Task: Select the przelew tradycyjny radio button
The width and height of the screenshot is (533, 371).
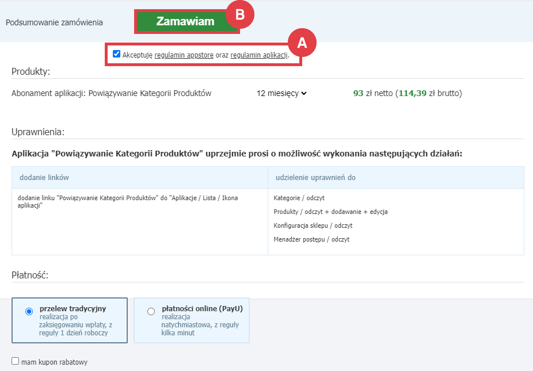Action: pos(29,311)
